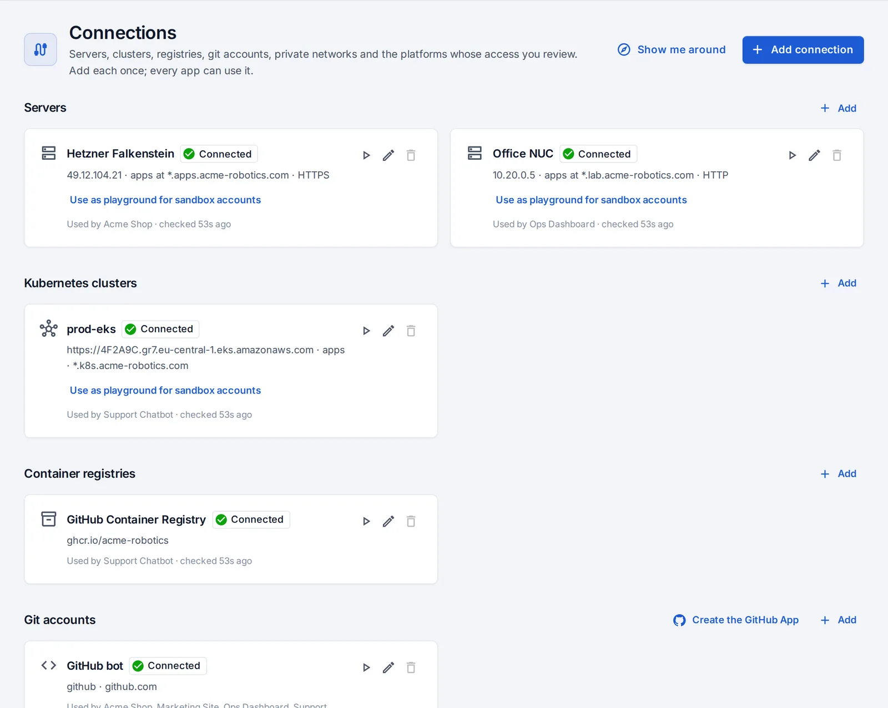The width and height of the screenshot is (888, 708).
Task: Click the Office NUC server icon
Action: pyautogui.click(x=475, y=153)
